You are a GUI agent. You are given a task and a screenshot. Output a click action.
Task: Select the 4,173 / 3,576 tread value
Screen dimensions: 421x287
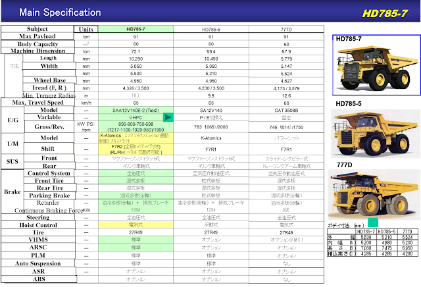pos(286,88)
